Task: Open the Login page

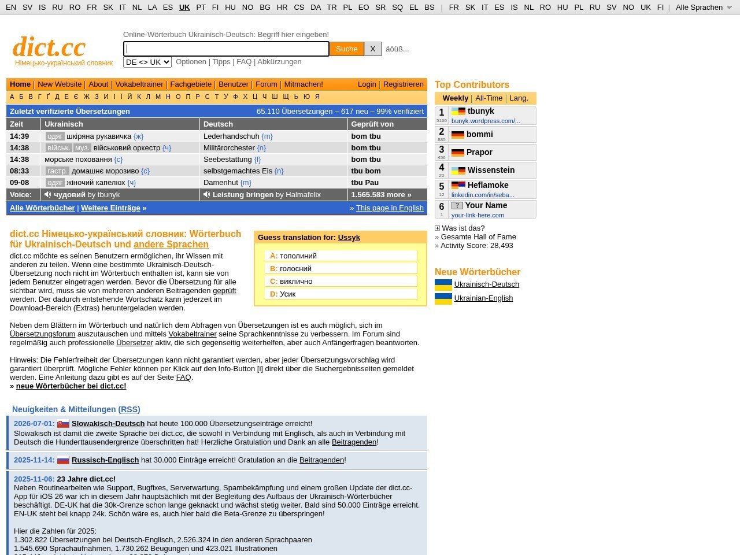Action: [x=367, y=84]
